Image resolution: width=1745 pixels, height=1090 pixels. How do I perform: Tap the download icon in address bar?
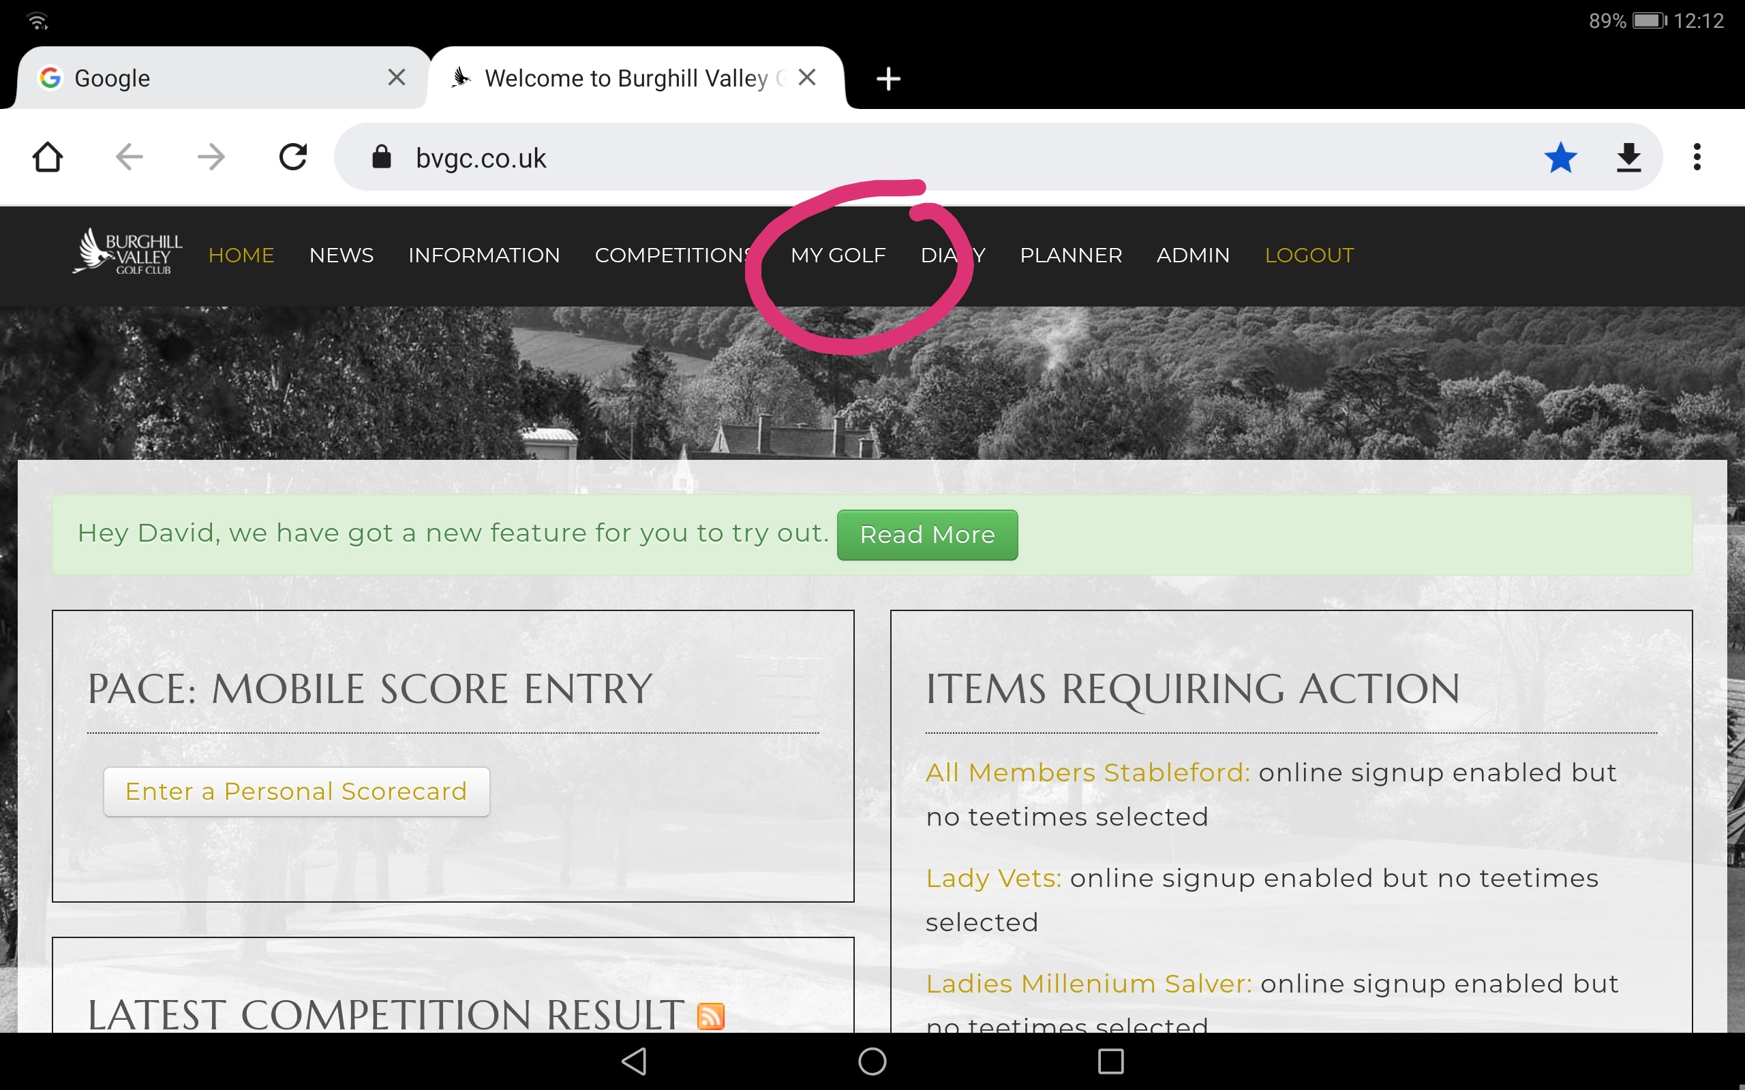(x=1629, y=157)
